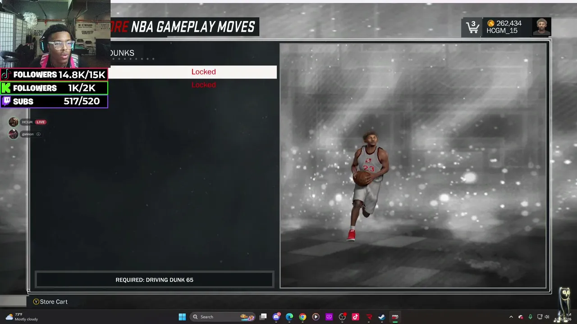Click the play icon beside gannon
Viewport: 577px width, 324px height.
click(38, 134)
